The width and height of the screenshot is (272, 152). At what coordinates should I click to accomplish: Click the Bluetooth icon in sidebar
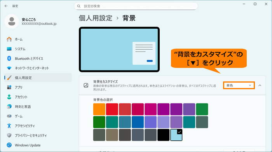[9, 59]
